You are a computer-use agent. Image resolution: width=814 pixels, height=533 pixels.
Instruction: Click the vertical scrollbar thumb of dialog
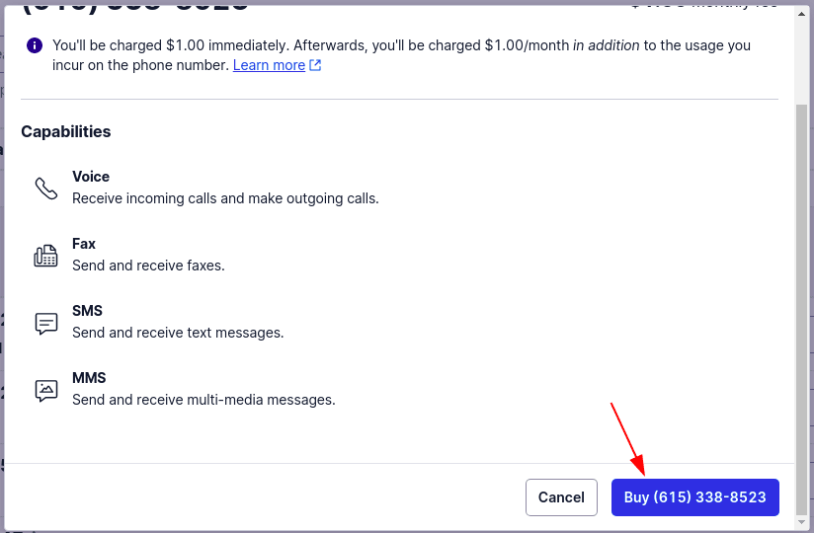click(801, 310)
